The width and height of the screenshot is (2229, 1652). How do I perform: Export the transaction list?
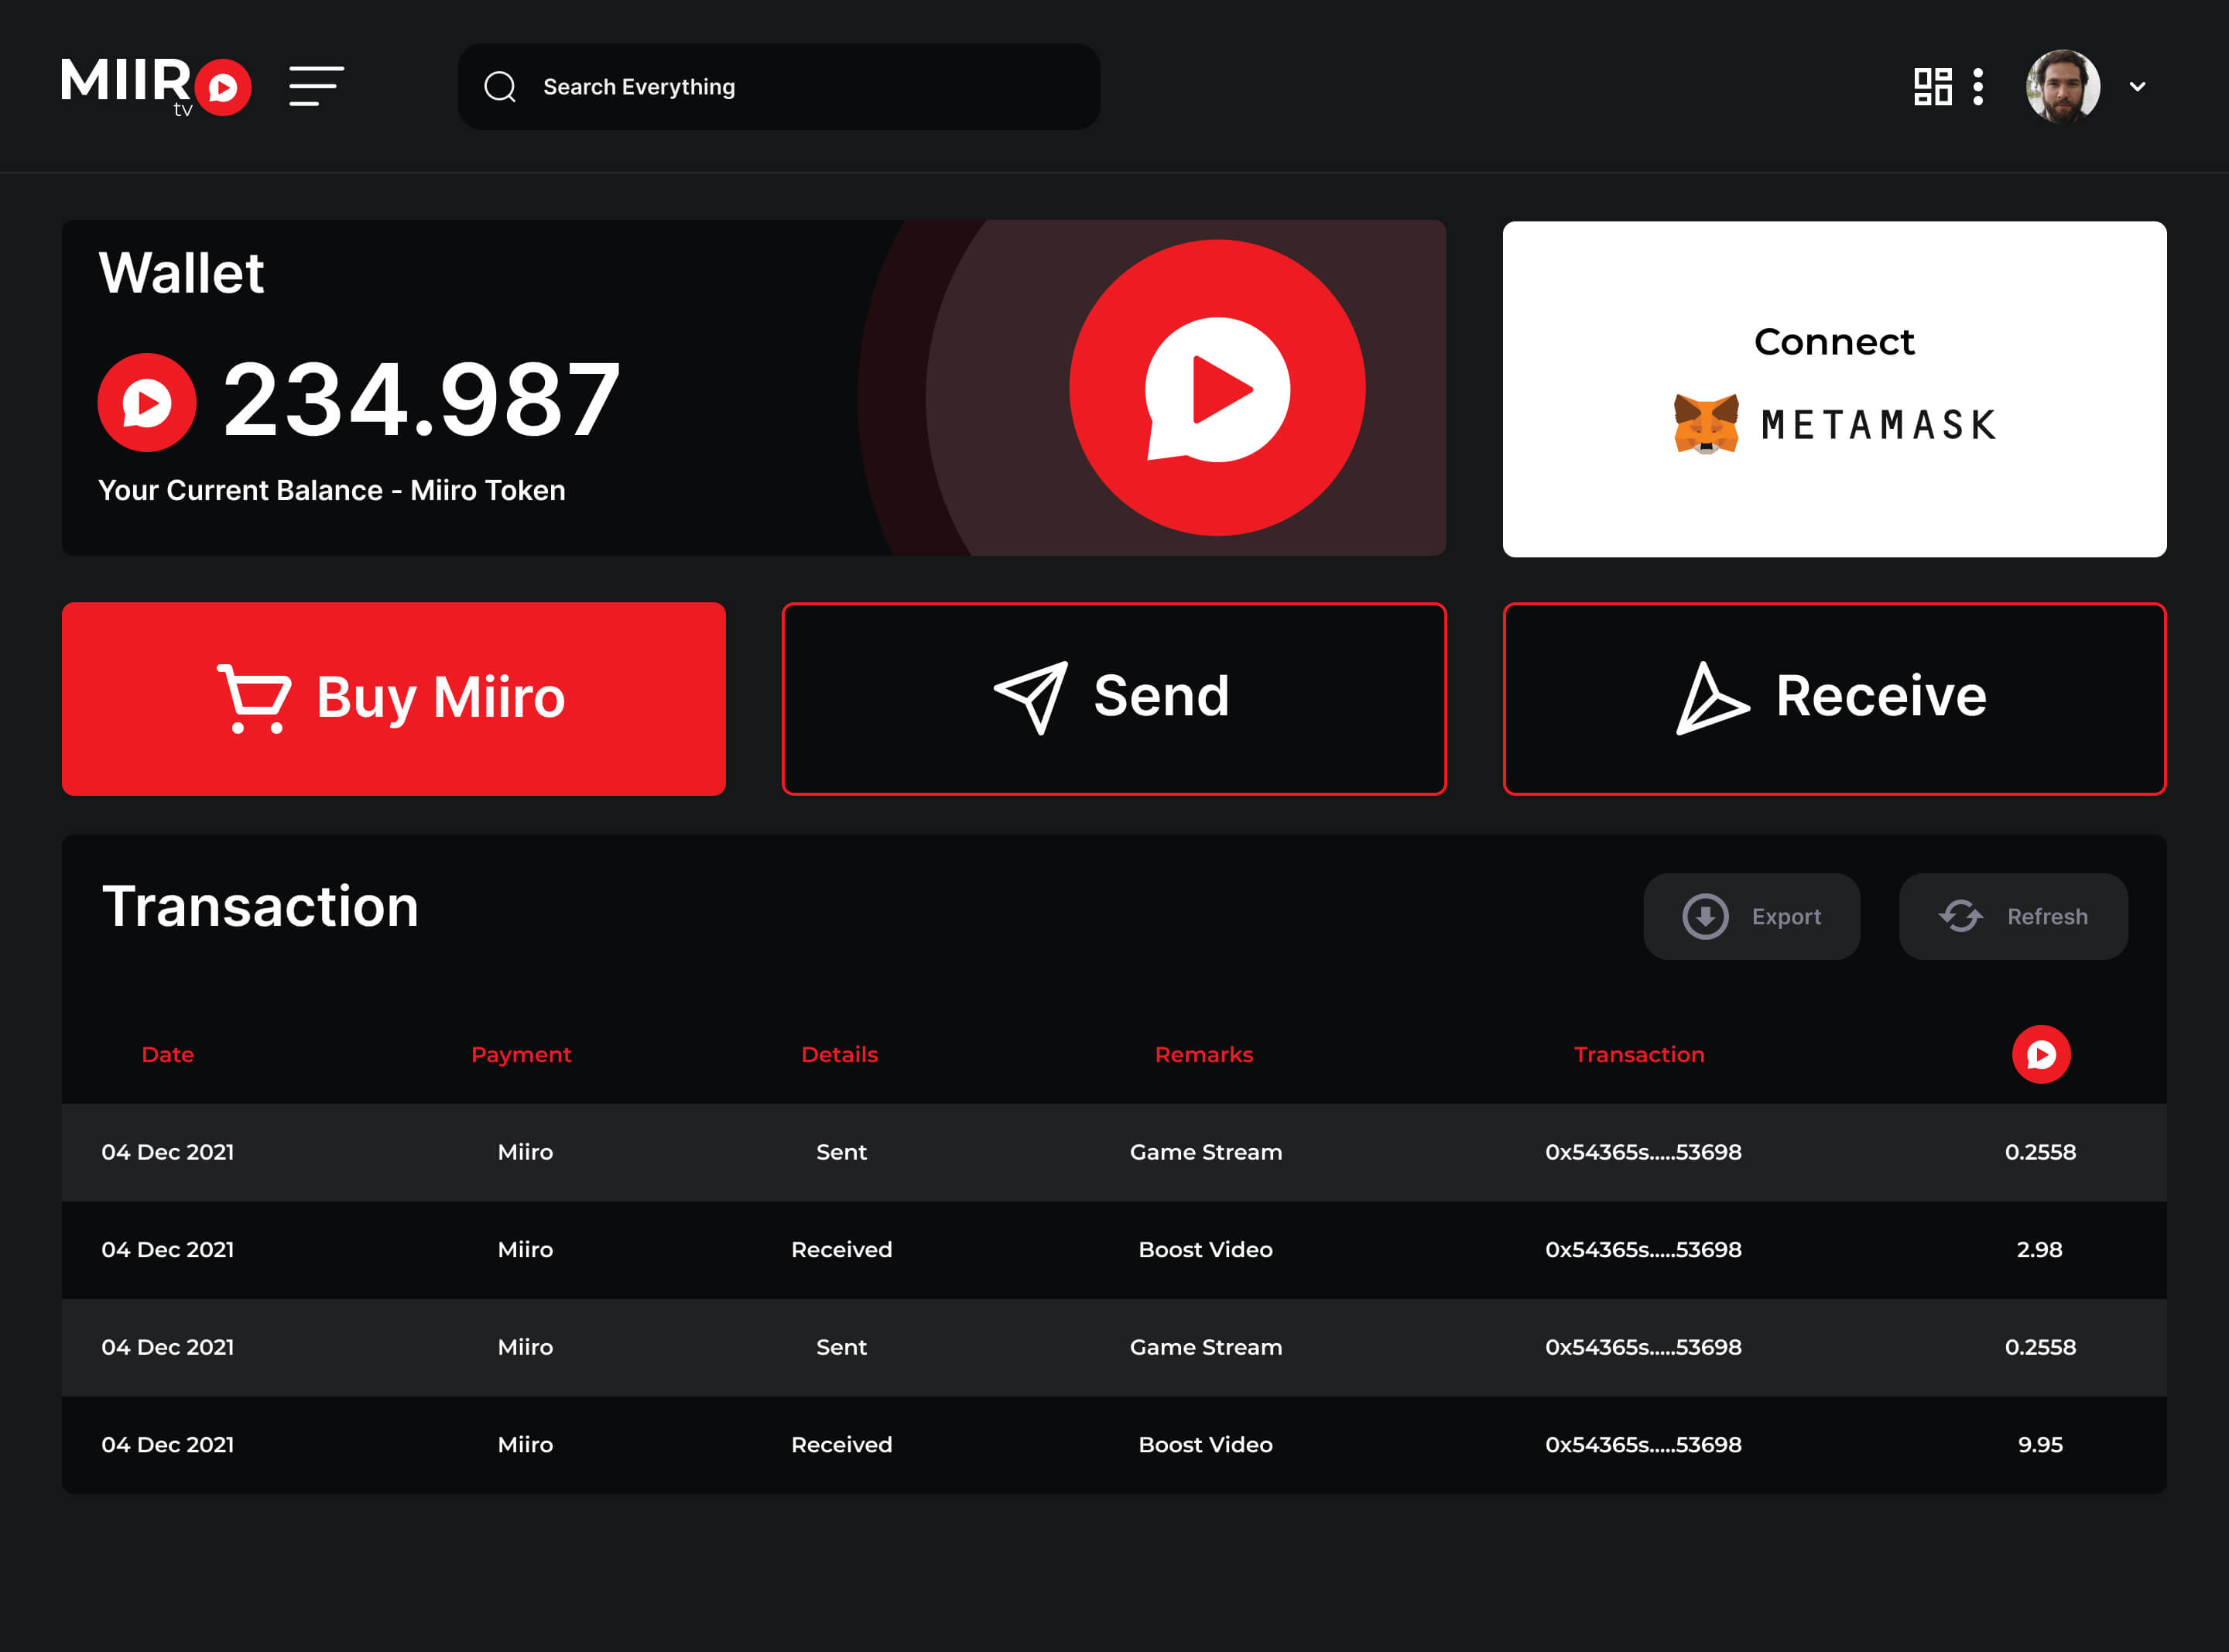click(x=1751, y=916)
